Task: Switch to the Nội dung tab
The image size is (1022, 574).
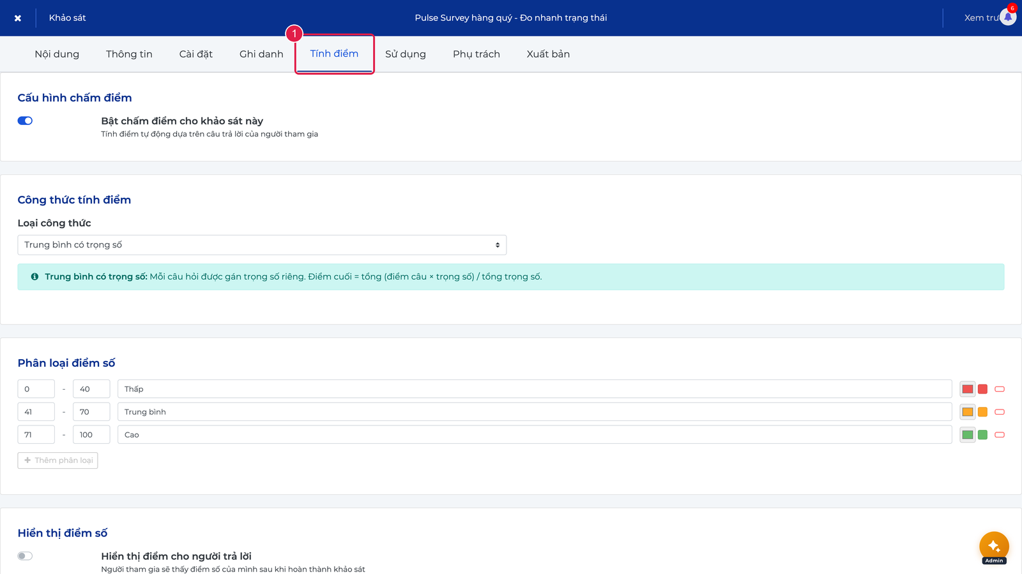Action: click(57, 54)
